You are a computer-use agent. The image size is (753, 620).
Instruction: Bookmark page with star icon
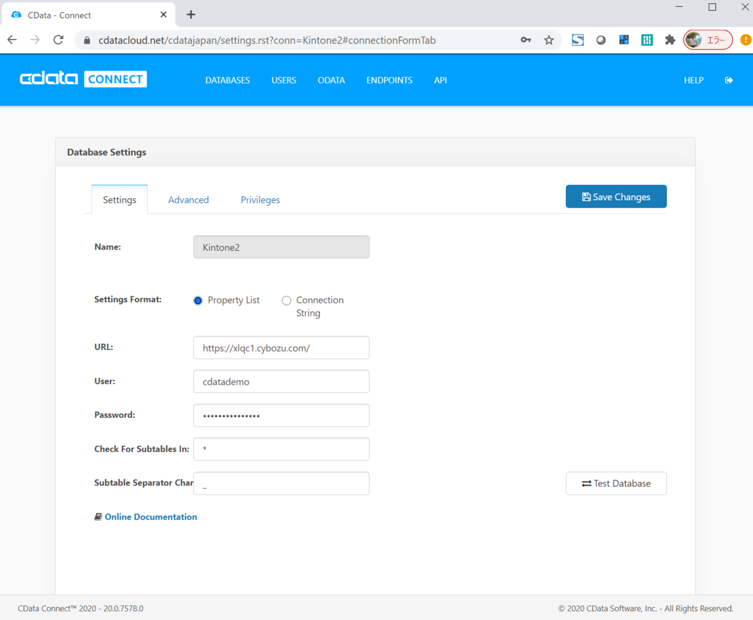549,40
